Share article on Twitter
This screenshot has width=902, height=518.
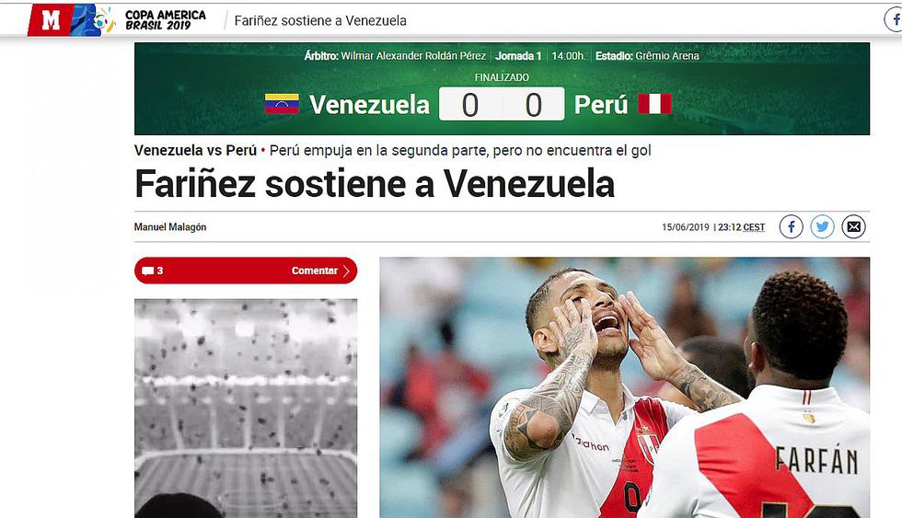823,227
